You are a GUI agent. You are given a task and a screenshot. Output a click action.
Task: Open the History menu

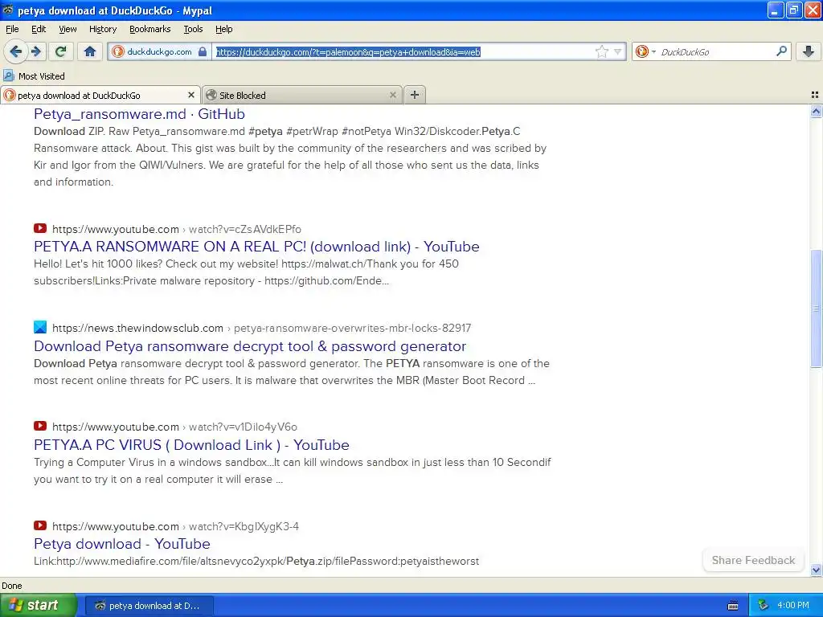click(102, 29)
